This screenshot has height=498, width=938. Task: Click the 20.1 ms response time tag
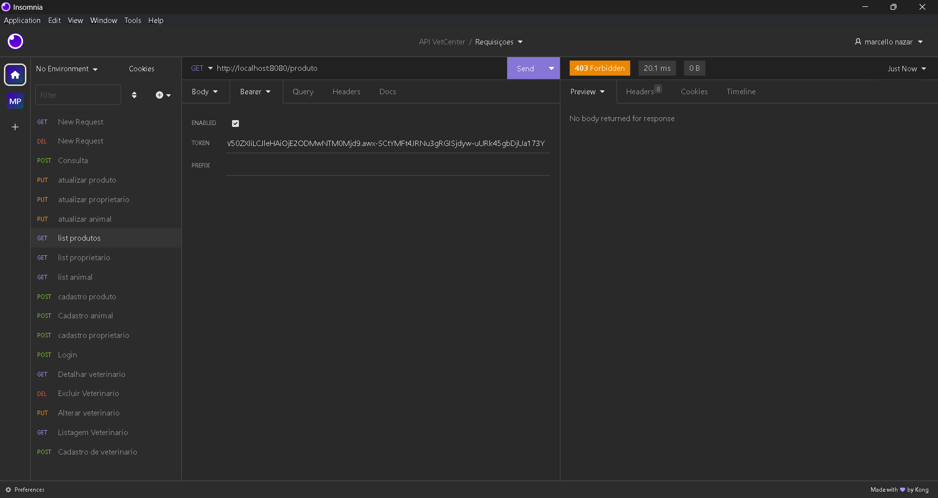coord(657,68)
